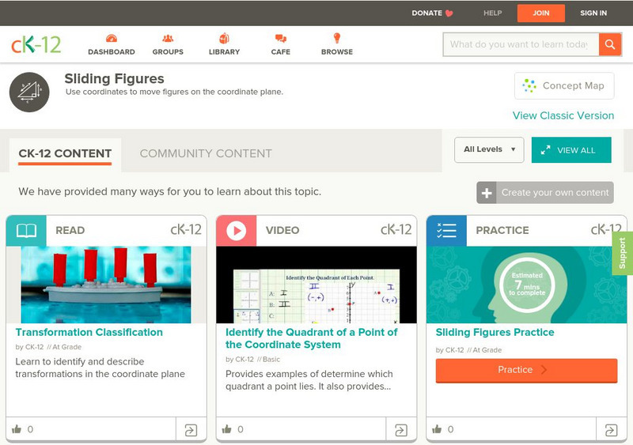Viewport: 633px width, 445px height.
Task: Click the Video play icon
Action: point(236,231)
